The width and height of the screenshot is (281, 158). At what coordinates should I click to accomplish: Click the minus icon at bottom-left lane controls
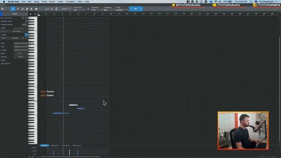pyautogui.click(x=36, y=157)
